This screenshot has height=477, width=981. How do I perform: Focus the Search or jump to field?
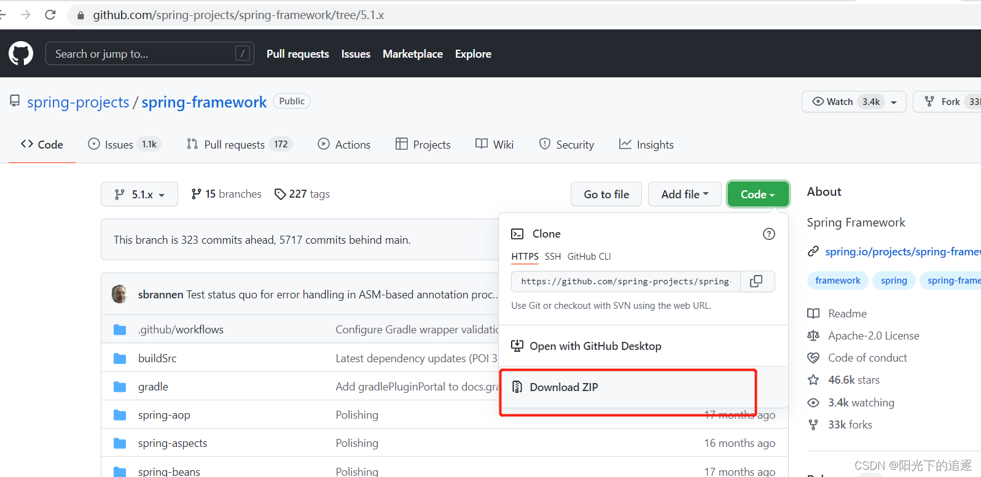(x=150, y=54)
